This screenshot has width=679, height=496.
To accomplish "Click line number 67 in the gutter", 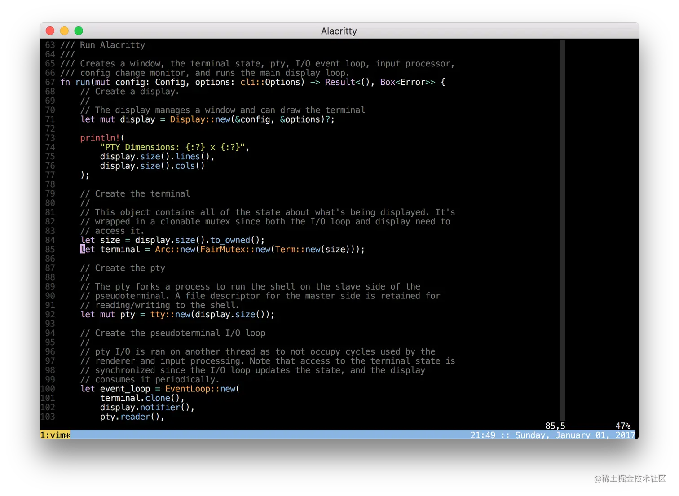I will point(50,82).
